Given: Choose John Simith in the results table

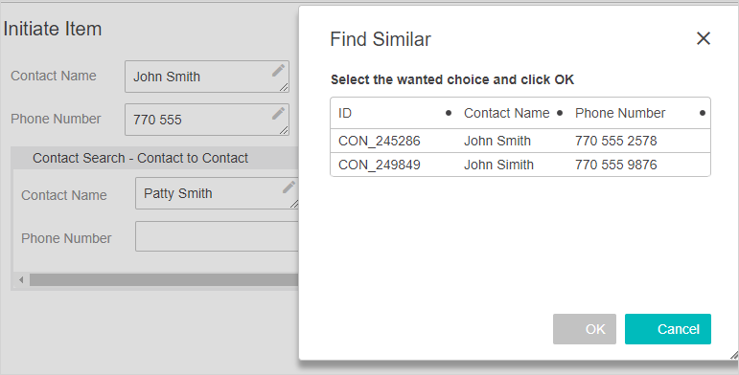Looking at the screenshot, I should [x=498, y=165].
